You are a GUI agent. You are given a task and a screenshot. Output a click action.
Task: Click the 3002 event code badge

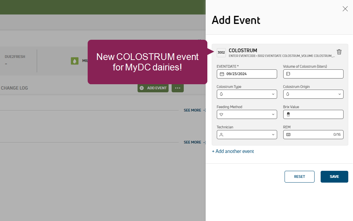click(x=221, y=53)
